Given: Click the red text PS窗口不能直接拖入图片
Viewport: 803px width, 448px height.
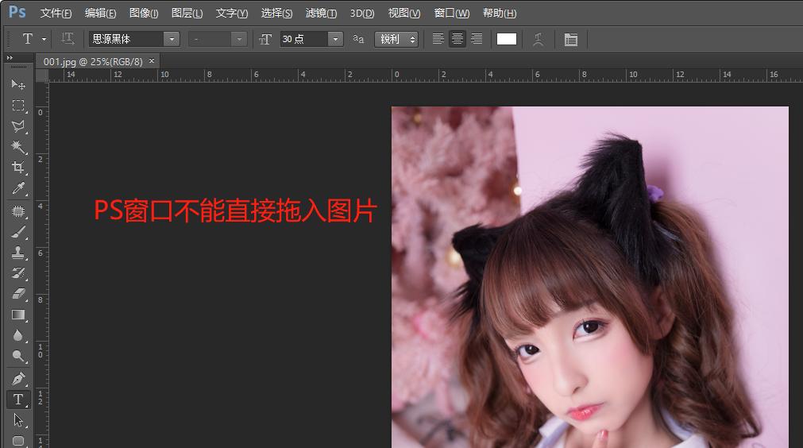Looking at the screenshot, I should 236,210.
